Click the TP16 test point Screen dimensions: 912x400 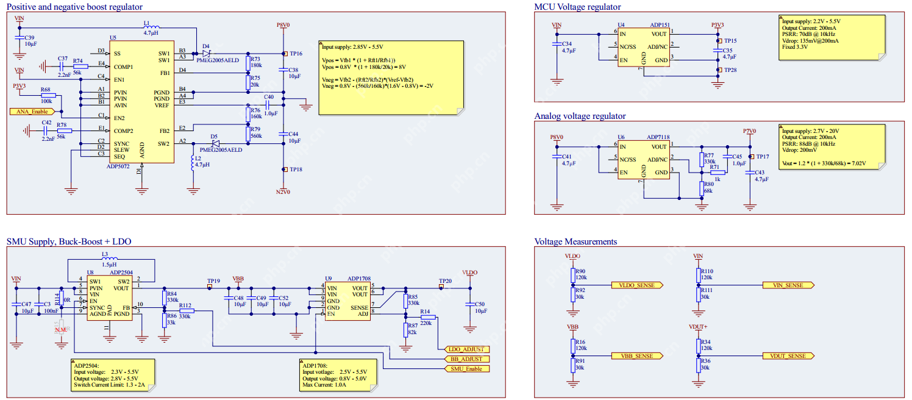click(284, 54)
